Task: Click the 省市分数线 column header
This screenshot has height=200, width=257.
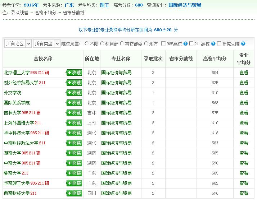Action: tap(181, 59)
